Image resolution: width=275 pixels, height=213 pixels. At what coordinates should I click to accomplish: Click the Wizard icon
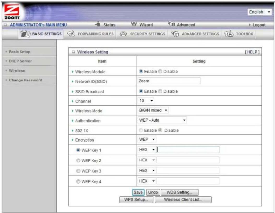tap(134, 24)
